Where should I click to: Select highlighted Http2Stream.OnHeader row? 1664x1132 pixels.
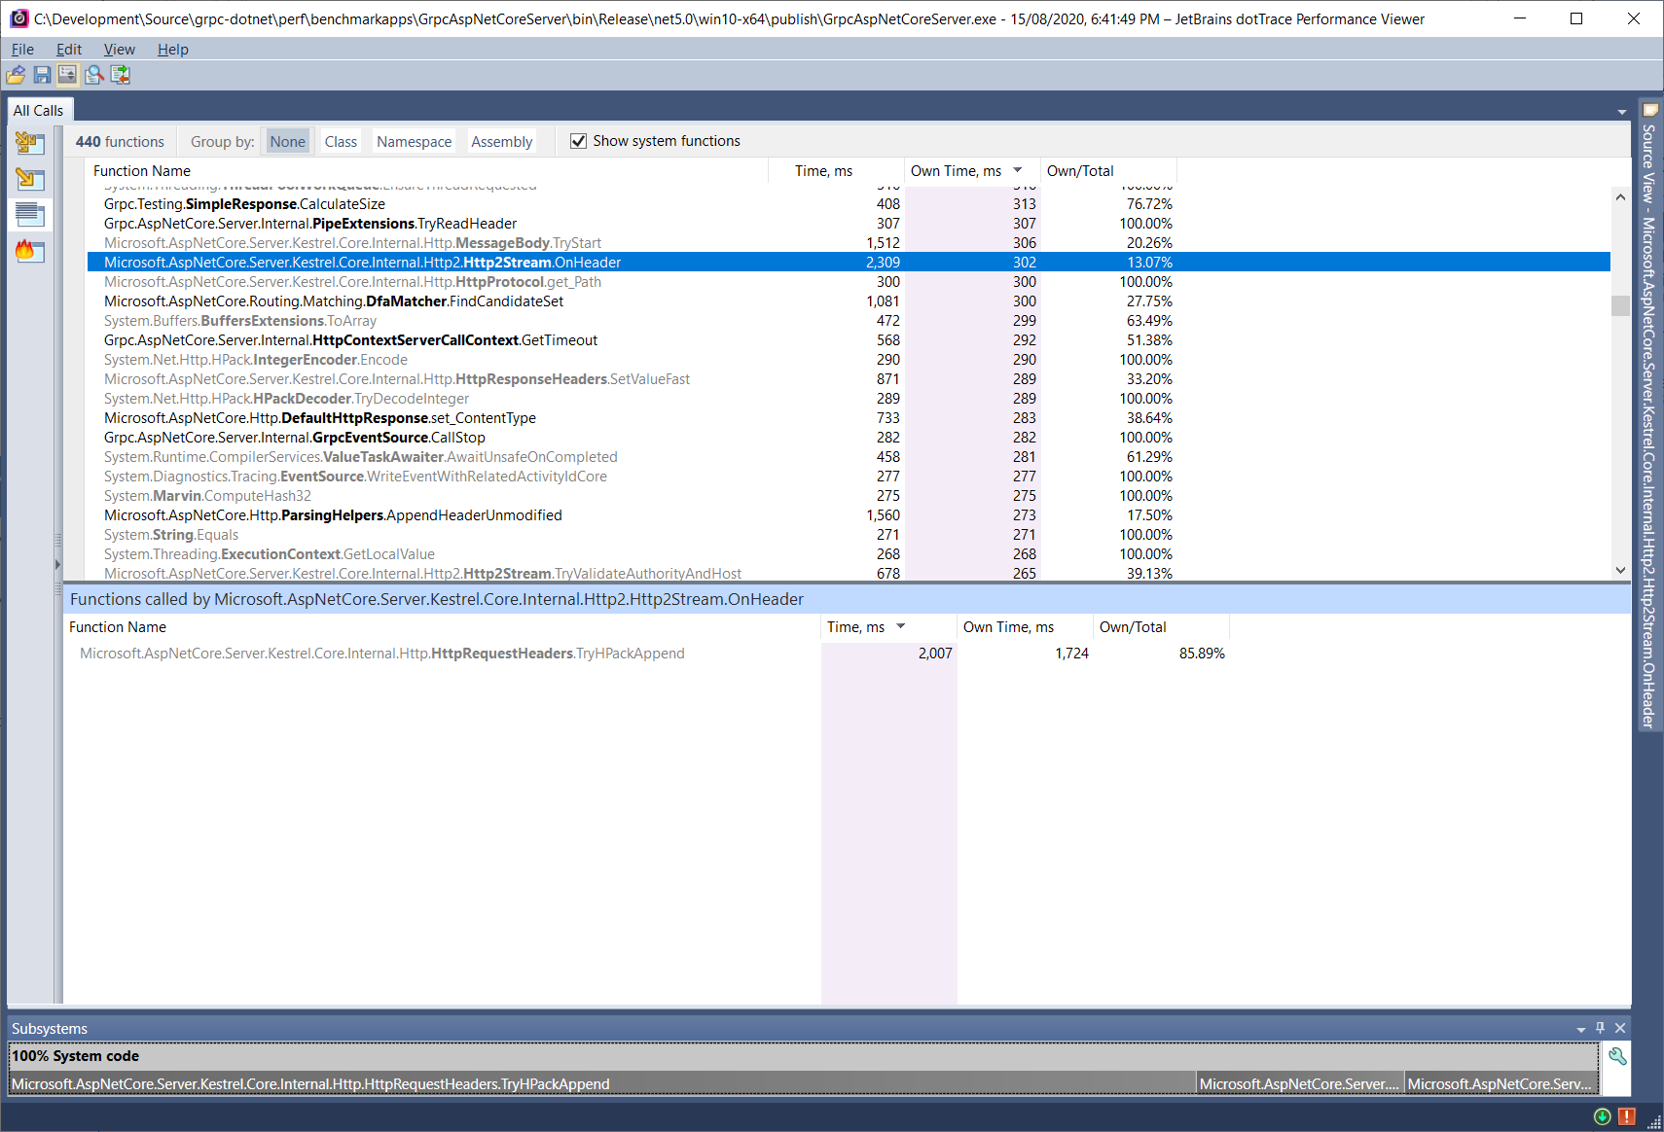pyautogui.click(x=849, y=263)
